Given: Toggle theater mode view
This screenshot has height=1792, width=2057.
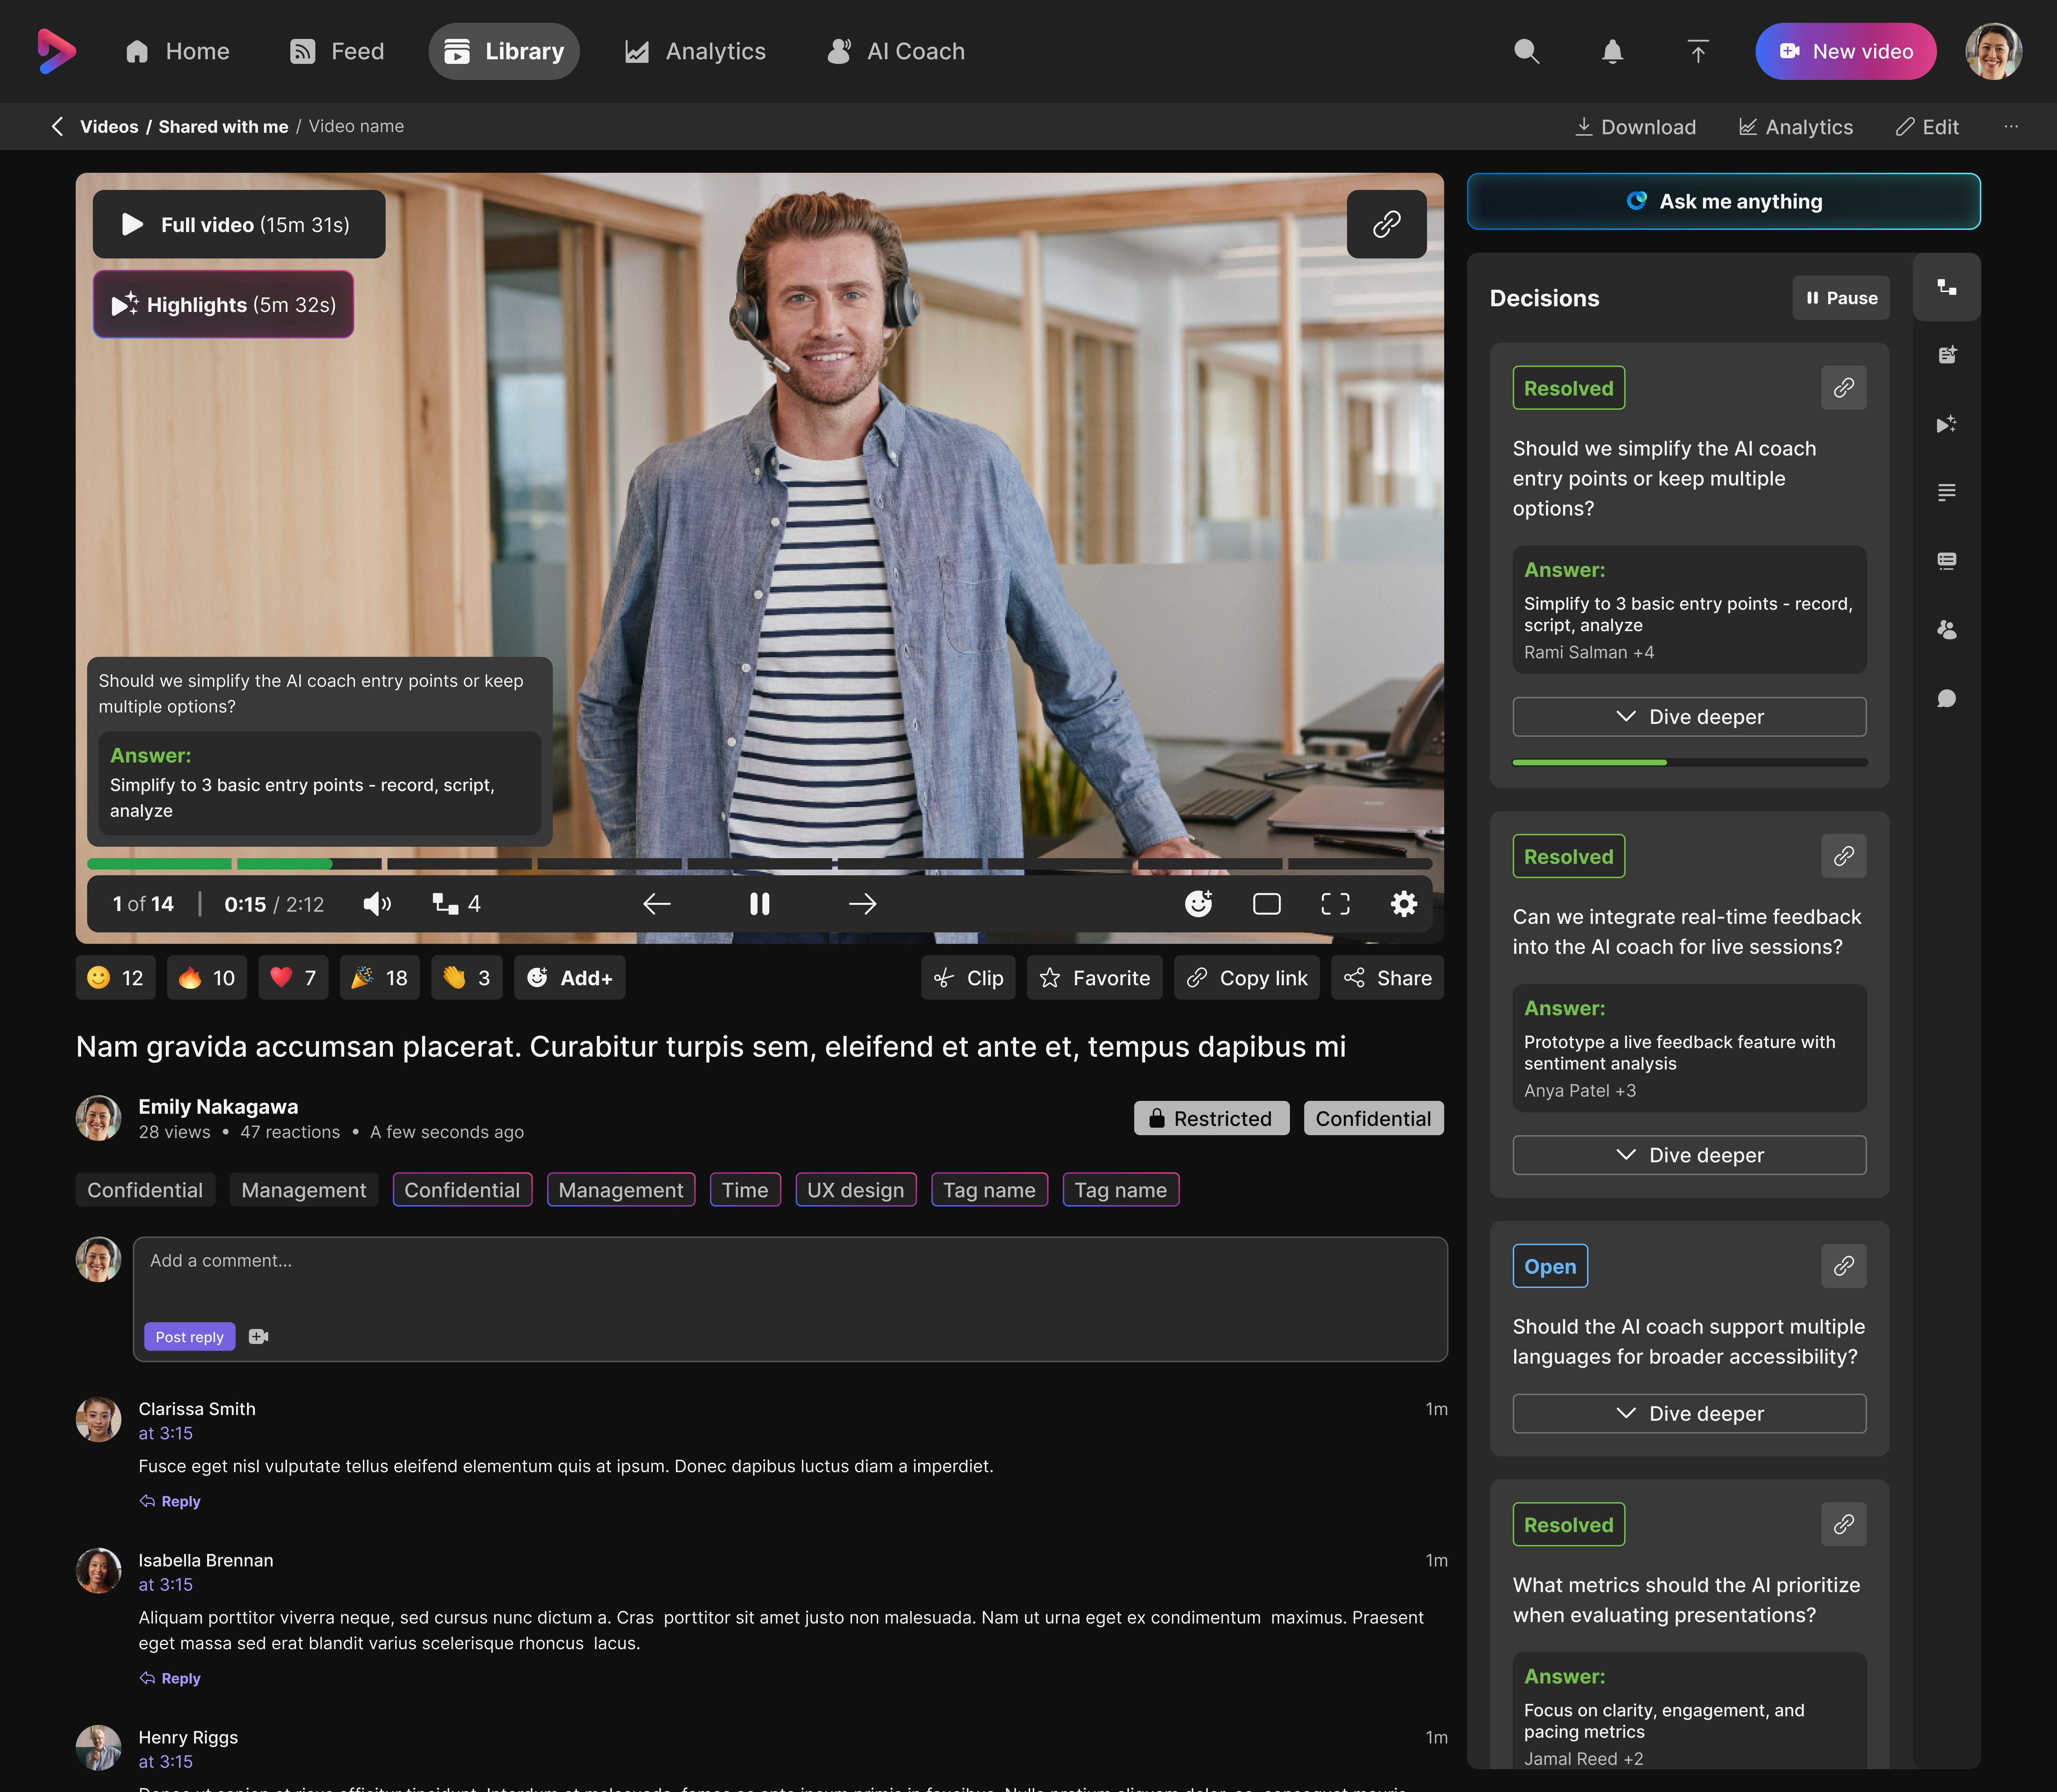Looking at the screenshot, I should click(1267, 904).
